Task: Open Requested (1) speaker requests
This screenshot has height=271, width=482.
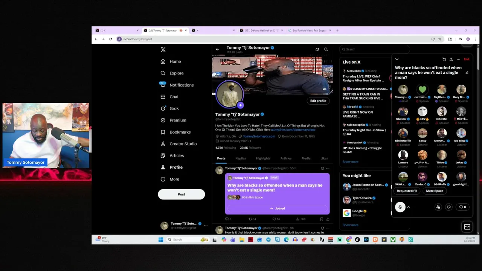Action: [407, 191]
